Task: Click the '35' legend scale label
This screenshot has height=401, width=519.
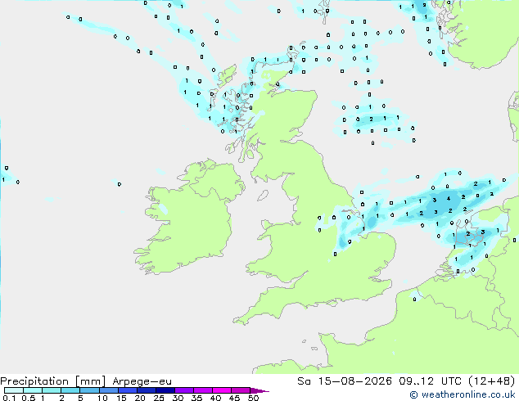Action: point(196,398)
